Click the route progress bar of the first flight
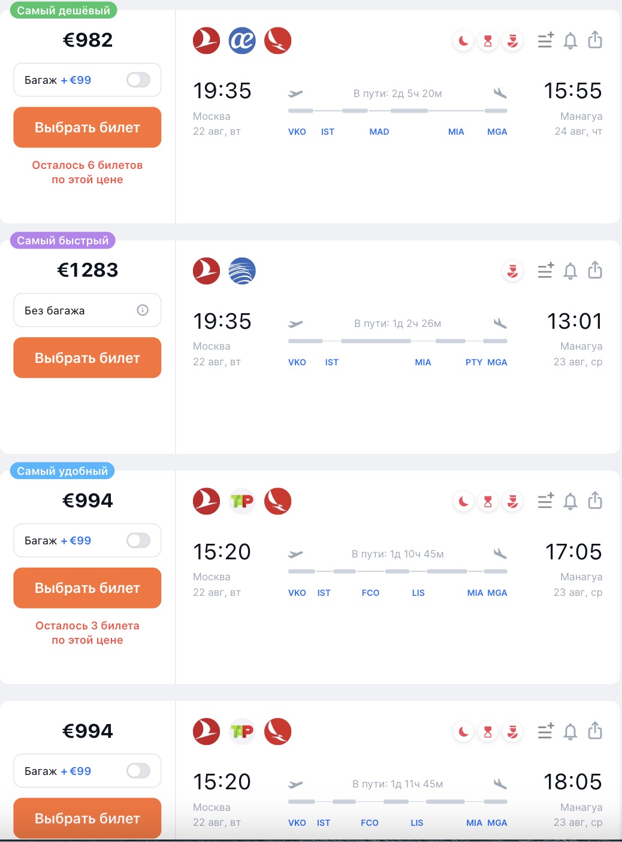Screen dimensions: 622x842 coord(397,110)
